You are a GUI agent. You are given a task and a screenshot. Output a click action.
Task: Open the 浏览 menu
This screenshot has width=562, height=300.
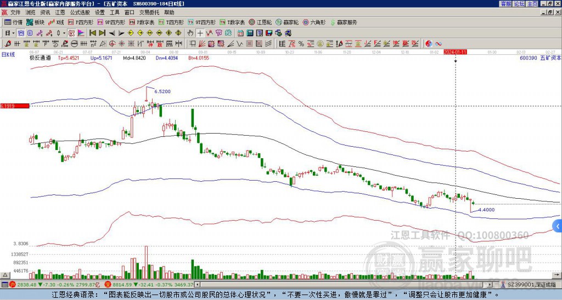click(31, 13)
